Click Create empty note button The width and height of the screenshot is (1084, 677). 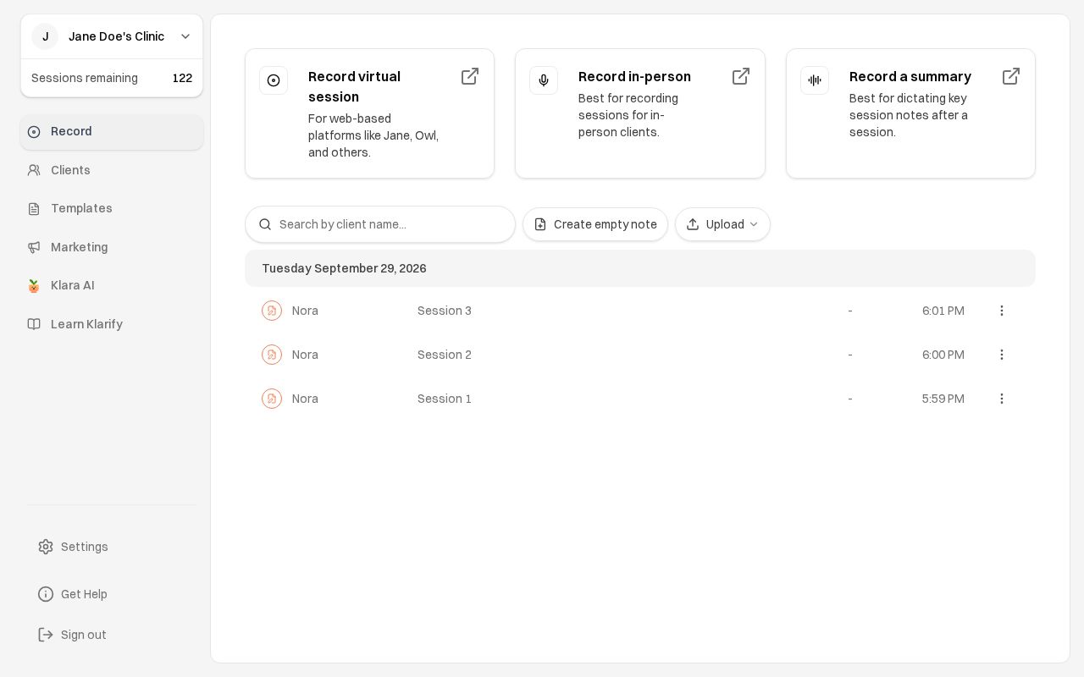[x=595, y=224]
